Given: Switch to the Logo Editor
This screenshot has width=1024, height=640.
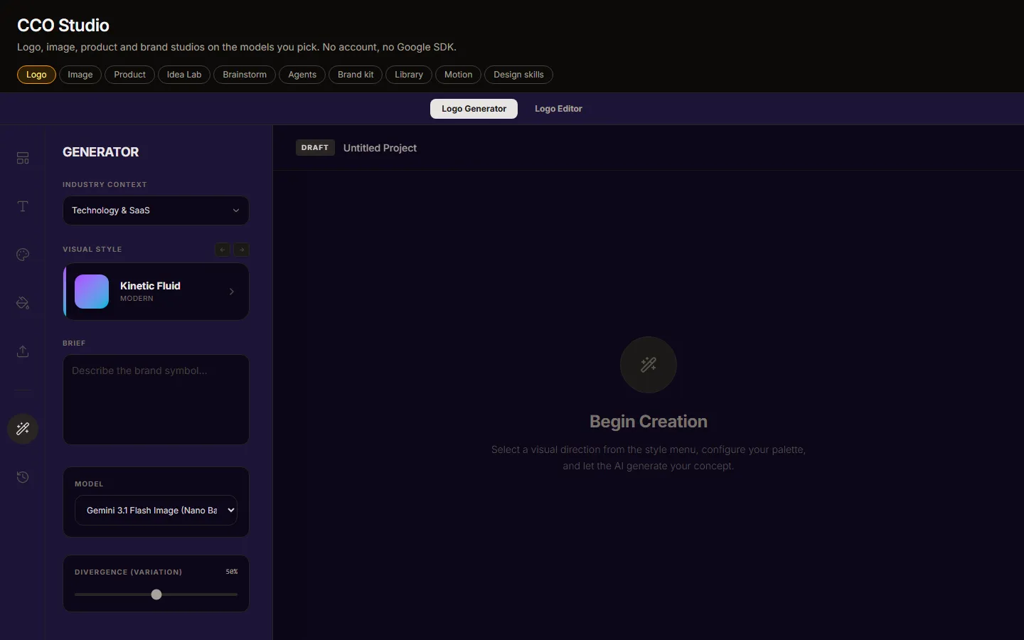Looking at the screenshot, I should pyautogui.click(x=558, y=109).
